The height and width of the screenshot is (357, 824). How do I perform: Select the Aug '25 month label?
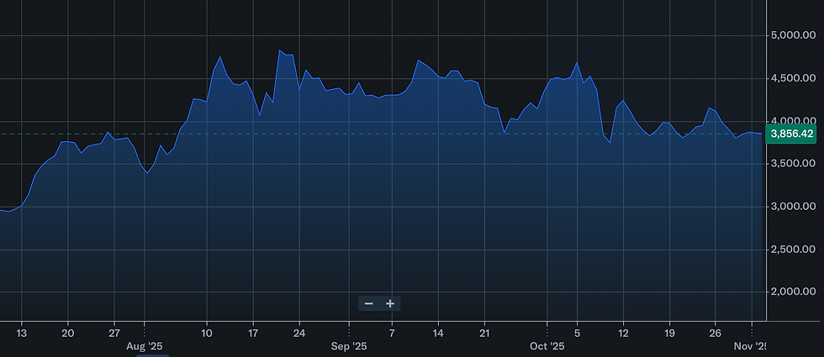click(x=145, y=346)
